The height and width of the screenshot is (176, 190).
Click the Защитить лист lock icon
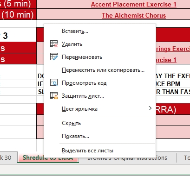tap(54, 95)
